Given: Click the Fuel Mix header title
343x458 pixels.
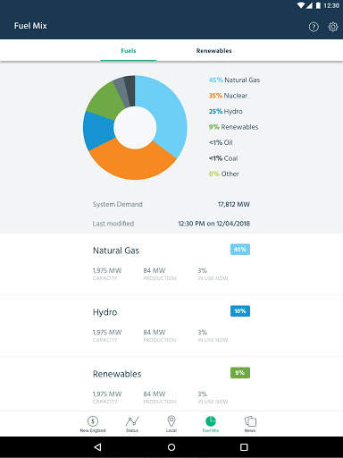Looking at the screenshot, I should coord(30,26).
